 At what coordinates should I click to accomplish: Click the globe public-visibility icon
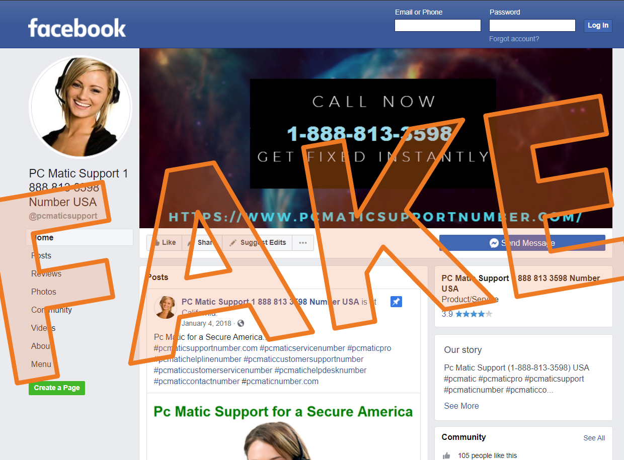click(x=241, y=323)
